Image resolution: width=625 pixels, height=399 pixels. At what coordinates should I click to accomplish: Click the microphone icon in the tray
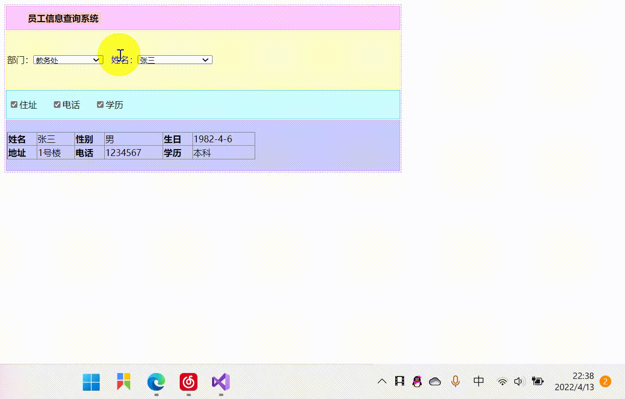tap(455, 381)
